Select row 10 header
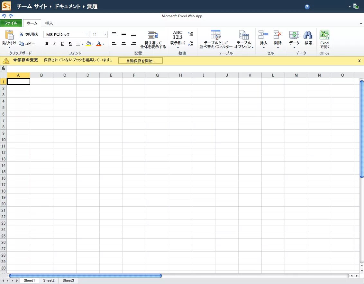This screenshot has height=284, width=364. [x=4, y=140]
